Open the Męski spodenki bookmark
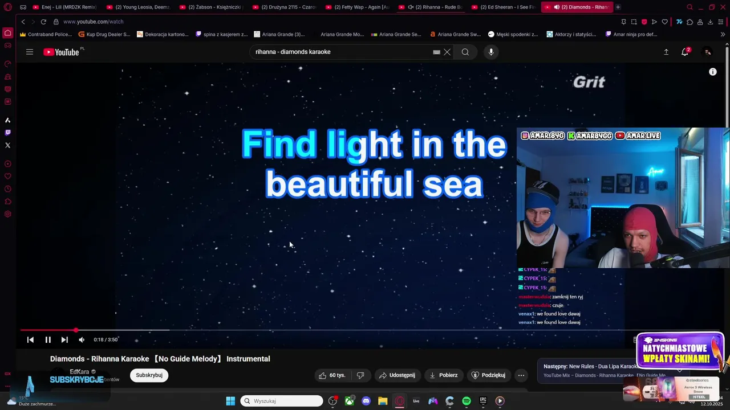 coord(513,34)
